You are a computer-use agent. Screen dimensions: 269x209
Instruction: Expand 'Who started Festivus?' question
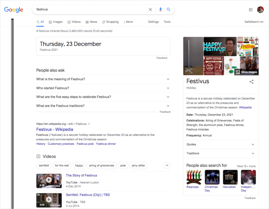point(103,88)
